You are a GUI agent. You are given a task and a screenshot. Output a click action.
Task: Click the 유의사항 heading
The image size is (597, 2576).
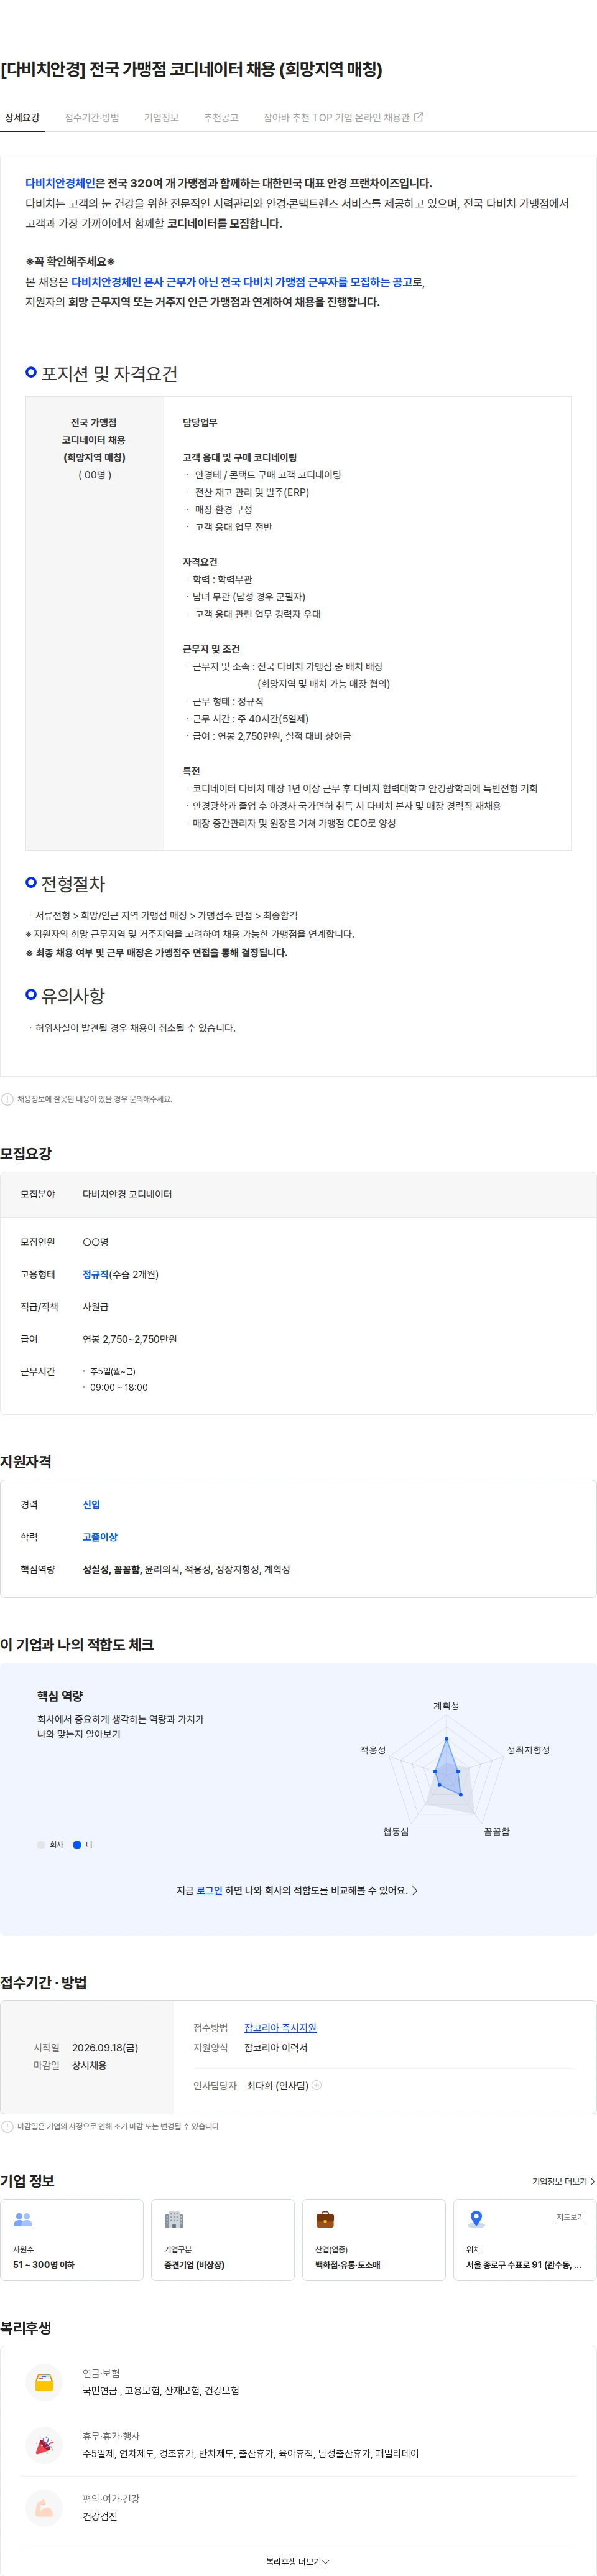pos(73,996)
